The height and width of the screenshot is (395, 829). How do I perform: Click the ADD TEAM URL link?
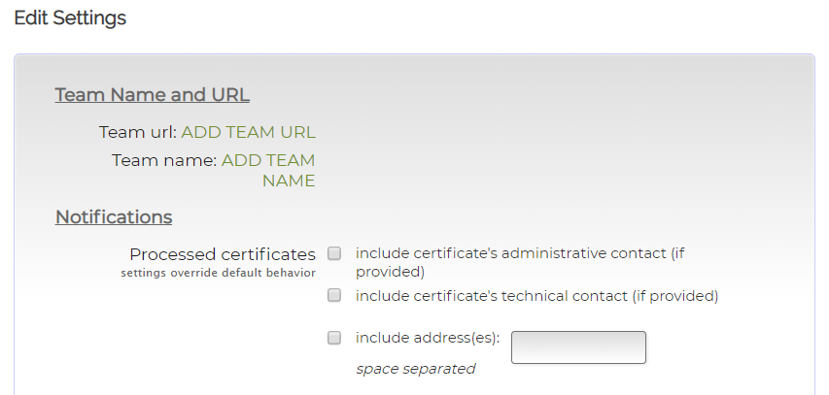point(248,133)
